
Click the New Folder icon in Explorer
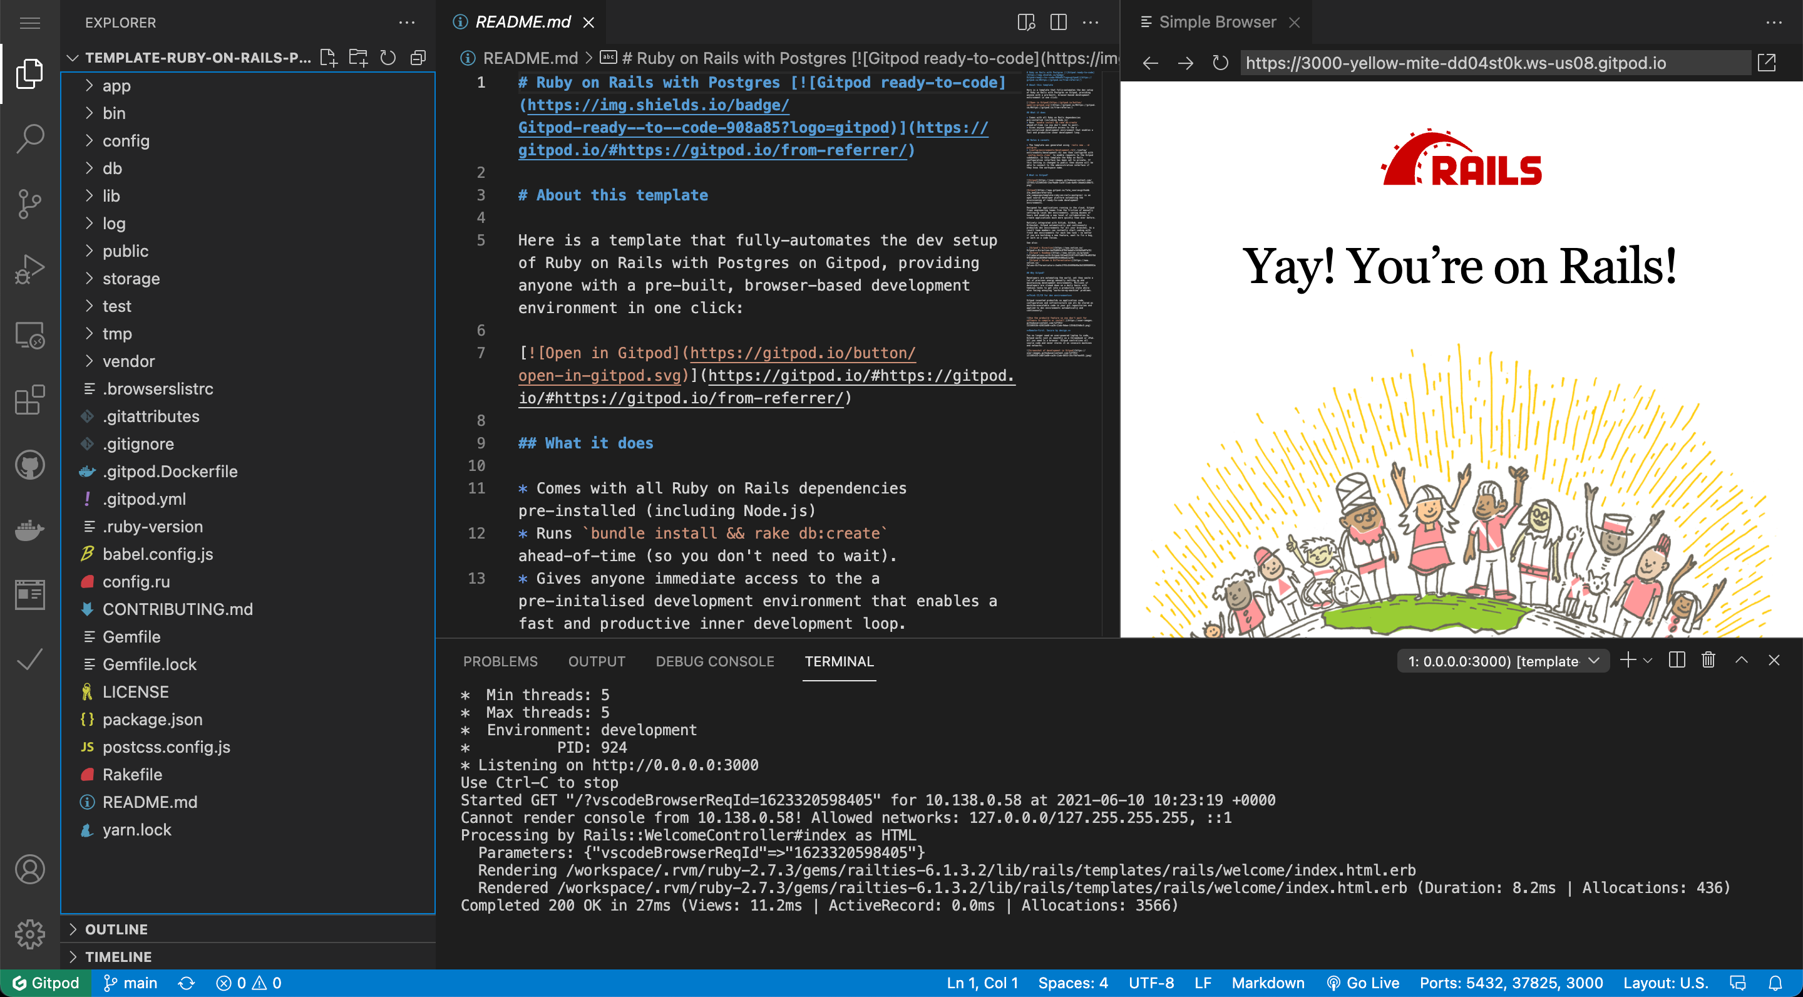[x=358, y=58]
